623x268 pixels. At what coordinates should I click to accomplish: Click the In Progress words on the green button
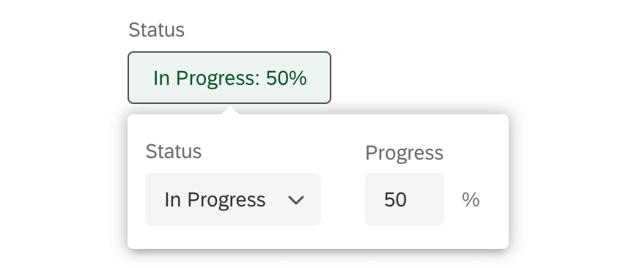206,78
